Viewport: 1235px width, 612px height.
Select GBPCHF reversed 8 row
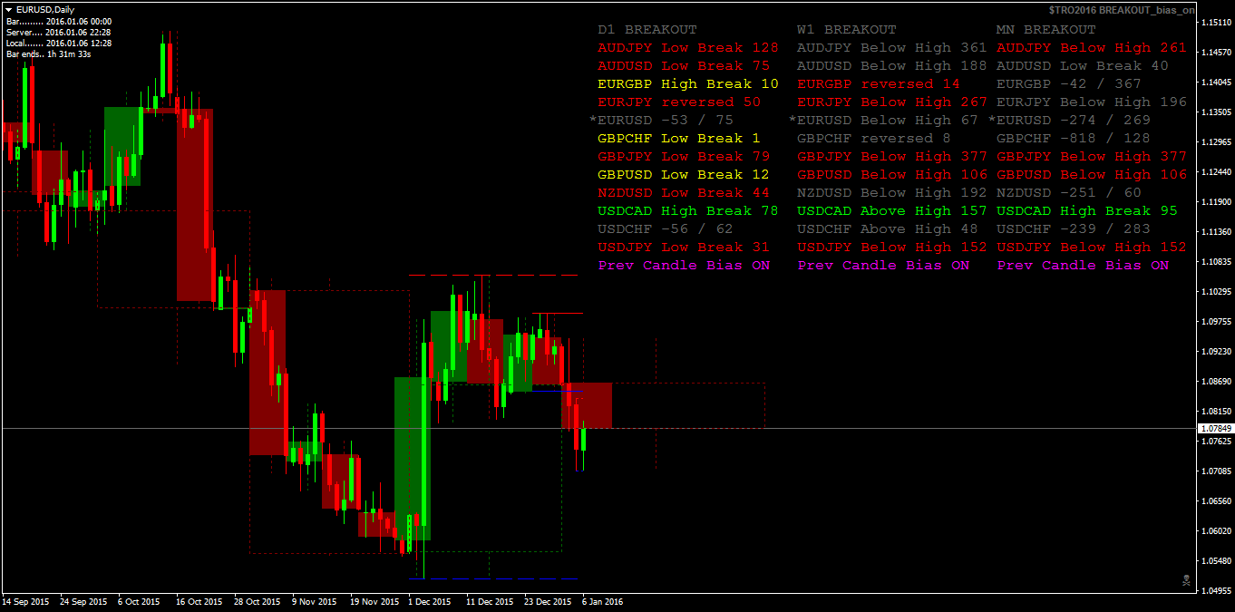coord(874,139)
